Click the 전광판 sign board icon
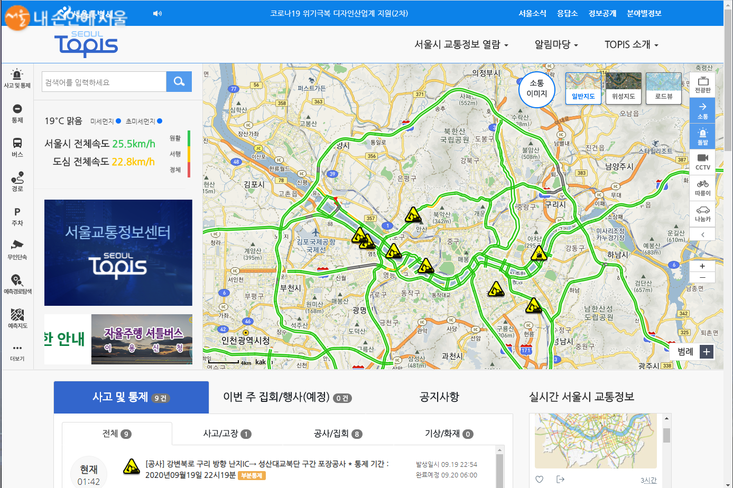 702,85
